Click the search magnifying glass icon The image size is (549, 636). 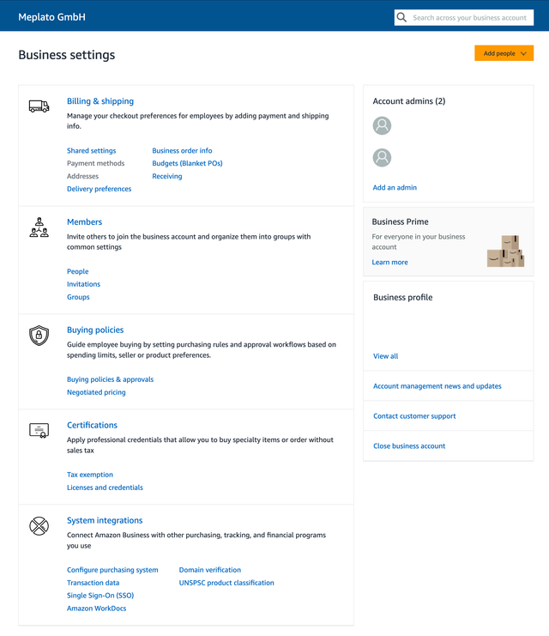click(x=401, y=17)
